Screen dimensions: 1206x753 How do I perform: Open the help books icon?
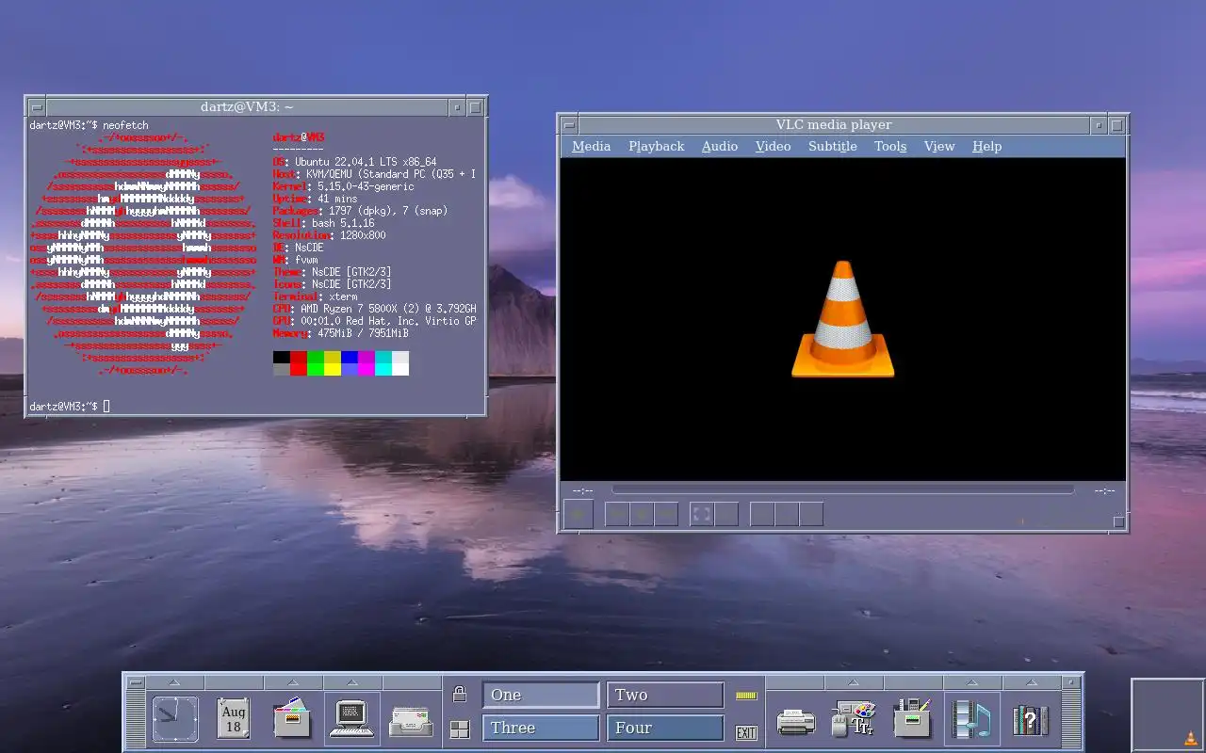[x=1031, y=721]
